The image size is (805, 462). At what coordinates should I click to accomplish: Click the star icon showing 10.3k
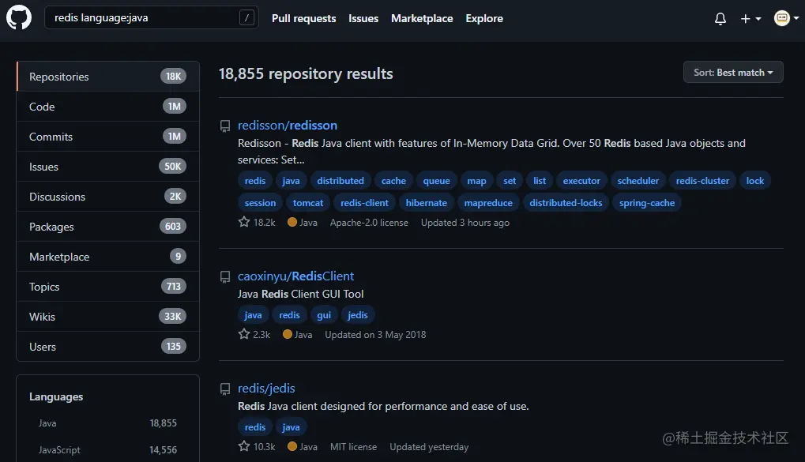coord(244,447)
